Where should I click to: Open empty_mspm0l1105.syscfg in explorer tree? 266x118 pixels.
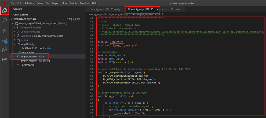(x=35, y=61)
